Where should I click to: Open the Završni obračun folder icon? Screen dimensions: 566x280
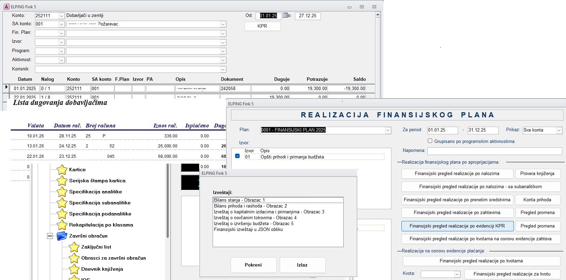pos(62,236)
